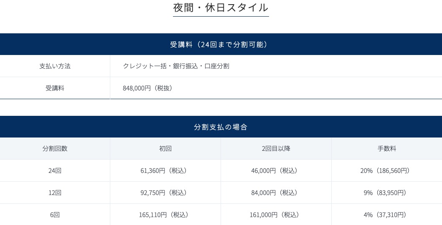Select the 受講料（24回まで分割可能）header bar

point(221,44)
